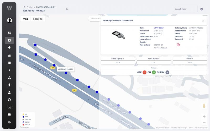Open the dashboard icon in sidebar
Screen dimensions: 210x131
[x=9, y=33]
